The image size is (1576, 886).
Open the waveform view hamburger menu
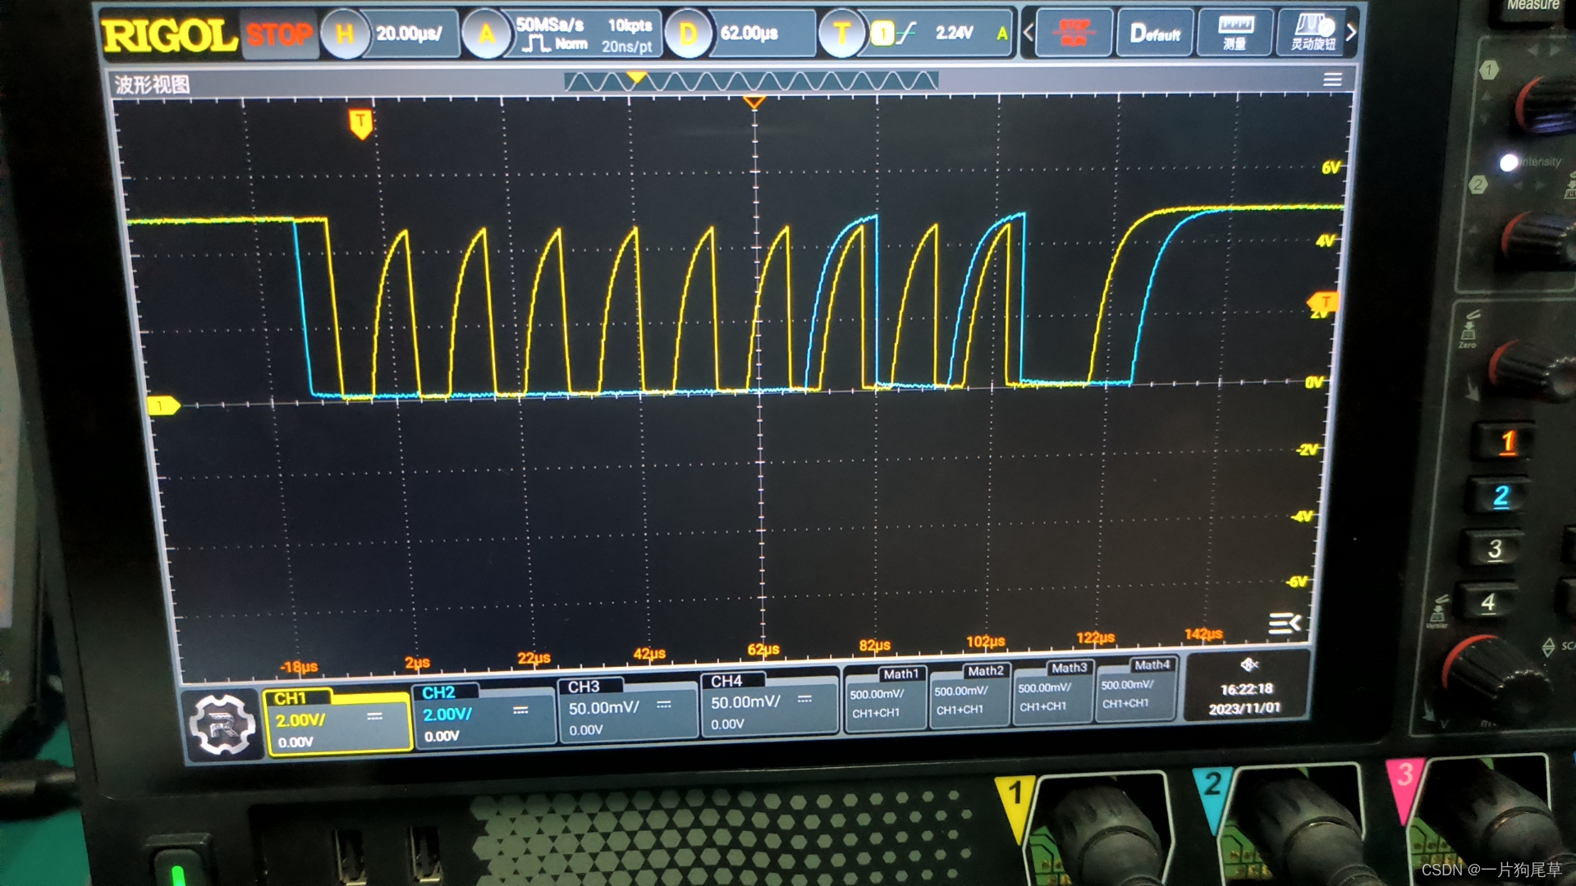click(1332, 80)
